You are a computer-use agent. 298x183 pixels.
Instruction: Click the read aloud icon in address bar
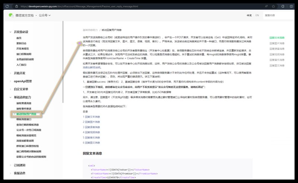coord(266,6)
